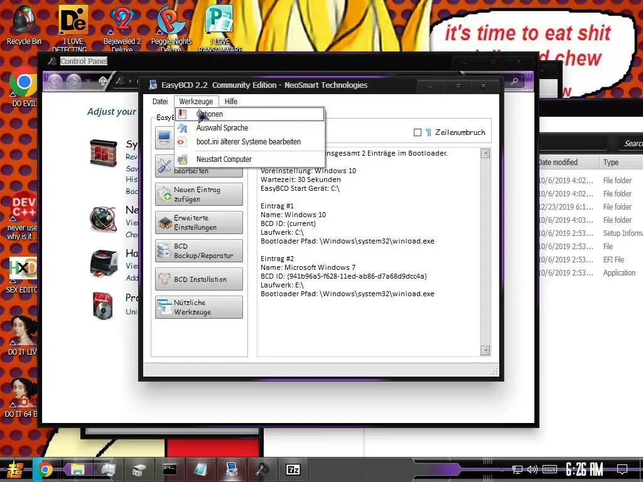Open File Explorer from the taskbar

pyautogui.click(x=76, y=469)
